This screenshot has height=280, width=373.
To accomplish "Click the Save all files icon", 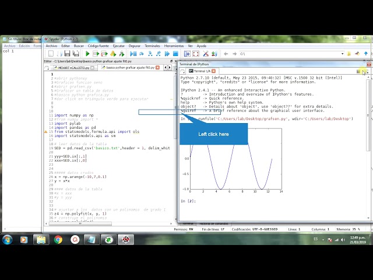I will 76,54.
